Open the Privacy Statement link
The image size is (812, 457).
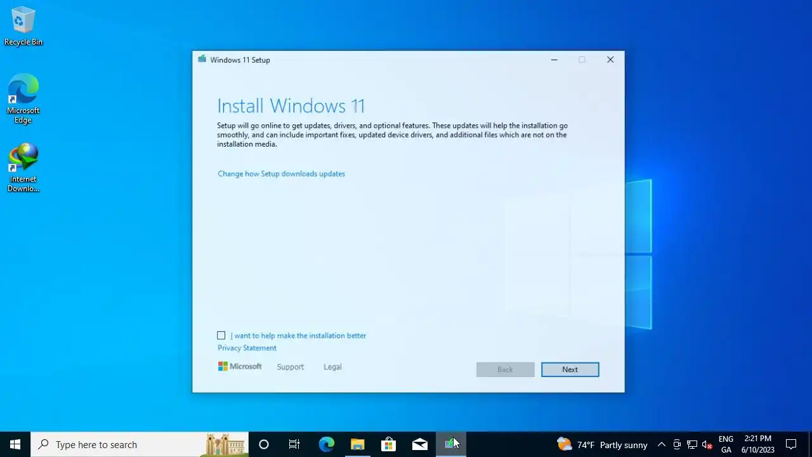(247, 348)
